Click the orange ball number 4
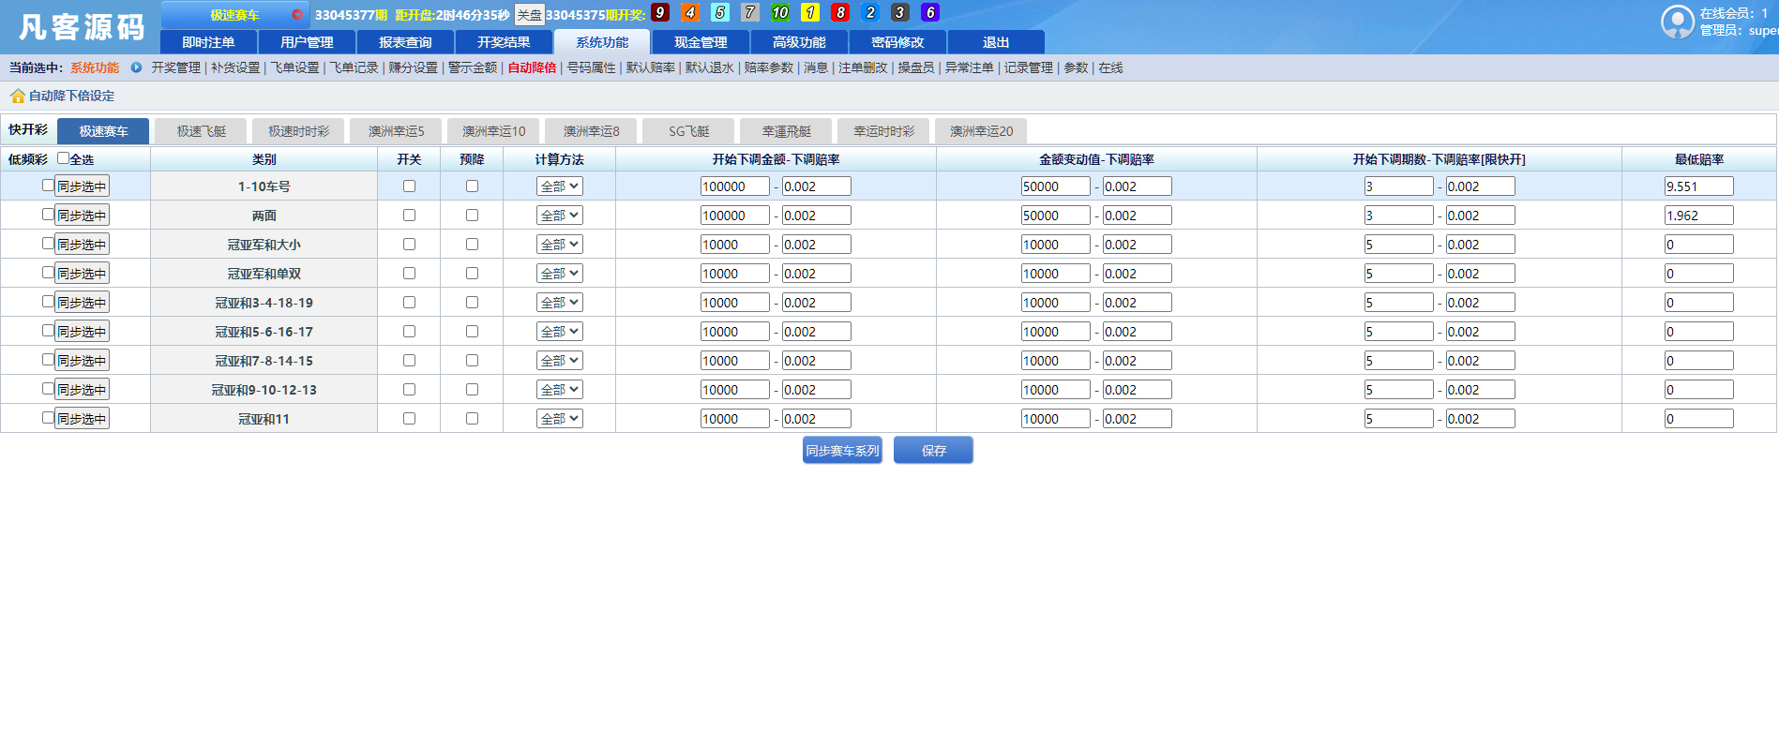The width and height of the screenshot is (1779, 745). coord(690,13)
